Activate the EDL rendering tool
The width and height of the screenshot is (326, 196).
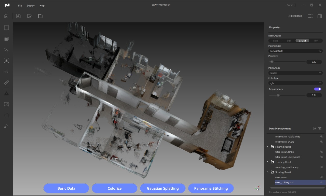6,72
